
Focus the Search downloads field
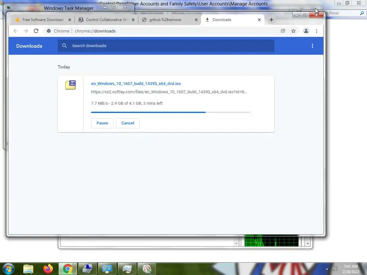[x=166, y=46]
